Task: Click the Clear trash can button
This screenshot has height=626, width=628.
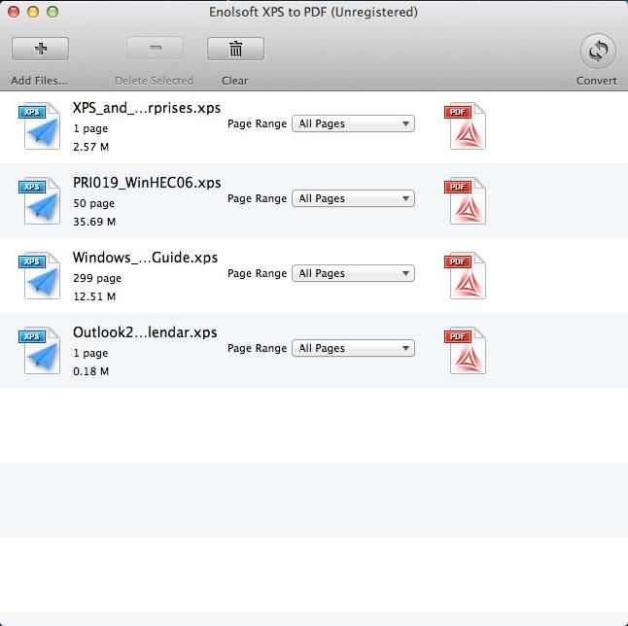Action: pos(235,49)
